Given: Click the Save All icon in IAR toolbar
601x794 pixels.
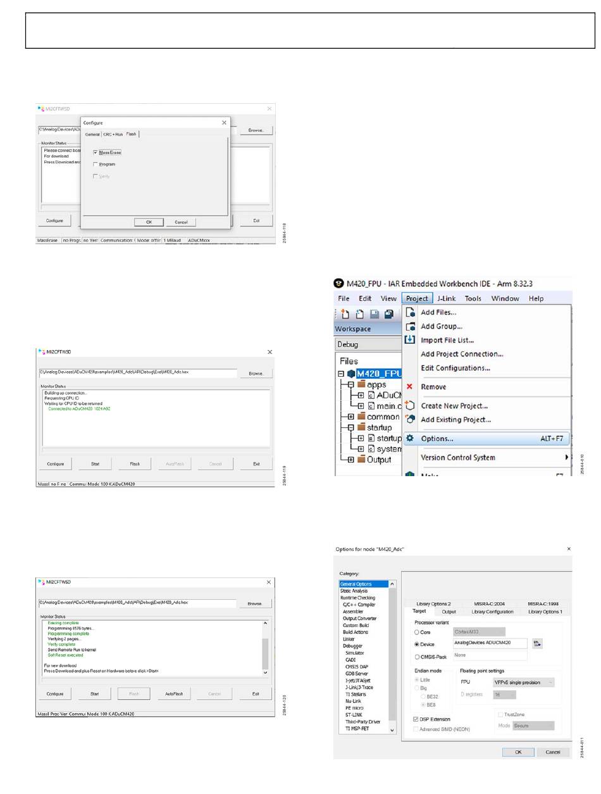Looking at the screenshot, I should point(388,314).
